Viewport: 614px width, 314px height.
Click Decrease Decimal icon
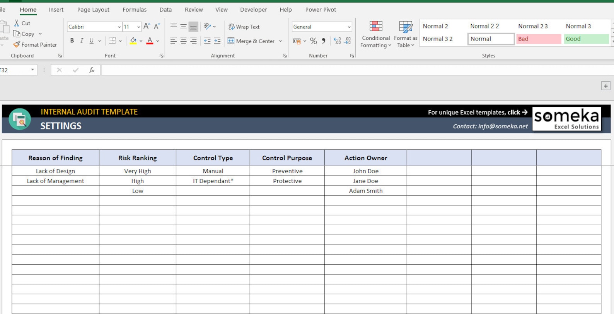pos(348,41)
